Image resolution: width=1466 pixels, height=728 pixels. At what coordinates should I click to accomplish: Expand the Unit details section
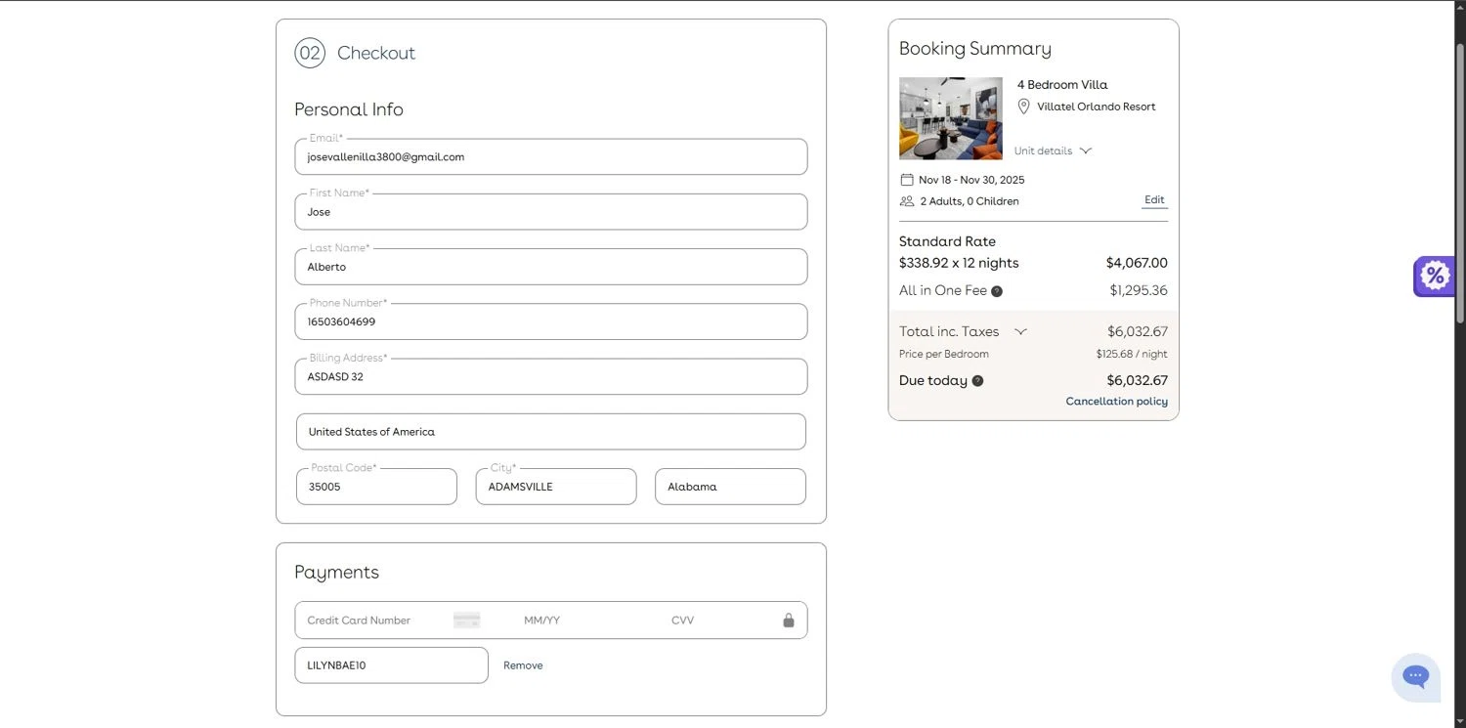[1053, 150]
